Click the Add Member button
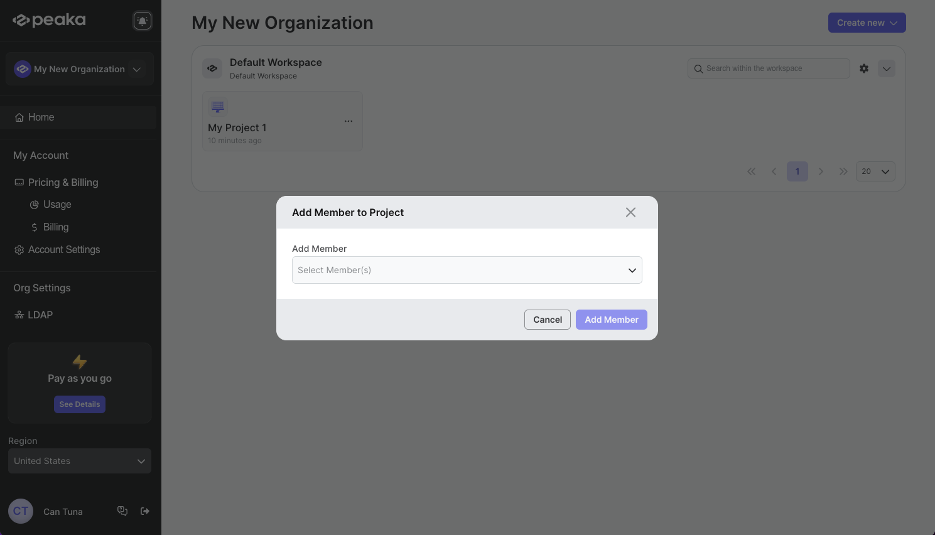 click(x=611, y=320)
